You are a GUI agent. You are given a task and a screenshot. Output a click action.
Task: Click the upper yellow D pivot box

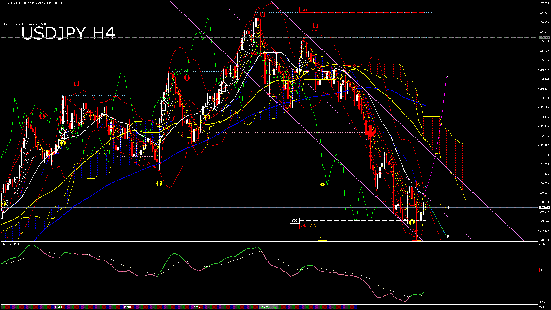[423, 199]
